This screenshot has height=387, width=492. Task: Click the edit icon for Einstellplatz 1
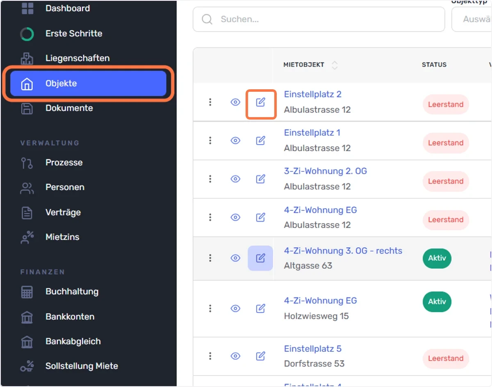click(x=260, y=140)
